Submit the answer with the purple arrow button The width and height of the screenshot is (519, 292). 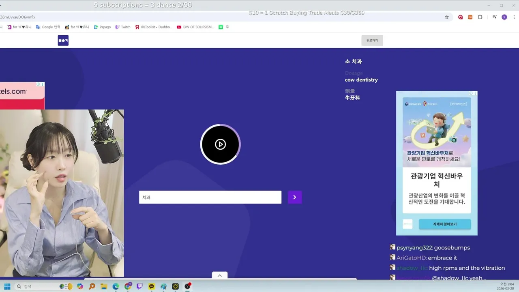295,197
